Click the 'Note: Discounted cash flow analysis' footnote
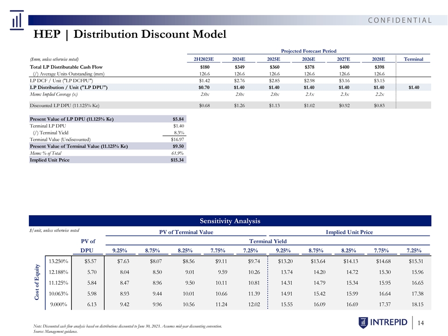The image size is (448, 336). pos(127,326)
